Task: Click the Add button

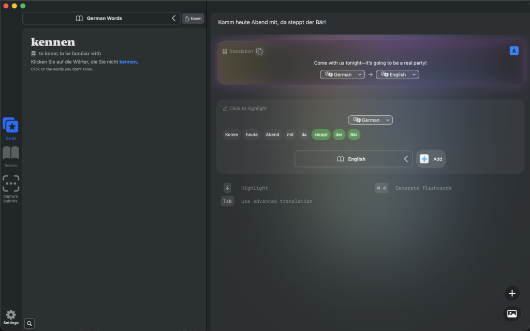Action: [431, 159]
